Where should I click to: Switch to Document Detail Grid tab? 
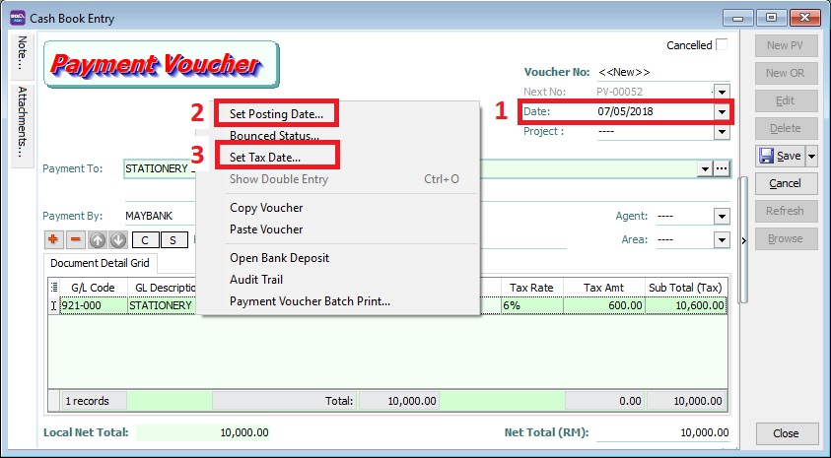99,264
